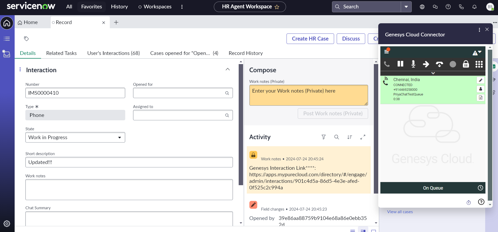498x232 pixels.
Task: Click the Short description field
Action: (129, 162)
